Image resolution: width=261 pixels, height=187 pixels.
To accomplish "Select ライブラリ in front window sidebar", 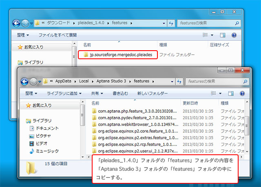I will [x=39, y=121].
